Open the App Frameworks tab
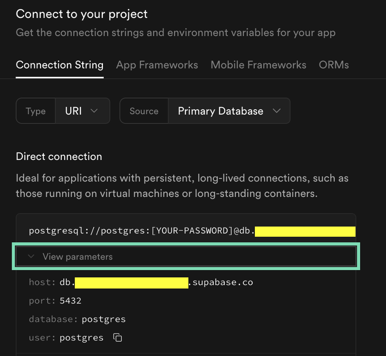The image size is (386, 356). (x=157, y=65)
